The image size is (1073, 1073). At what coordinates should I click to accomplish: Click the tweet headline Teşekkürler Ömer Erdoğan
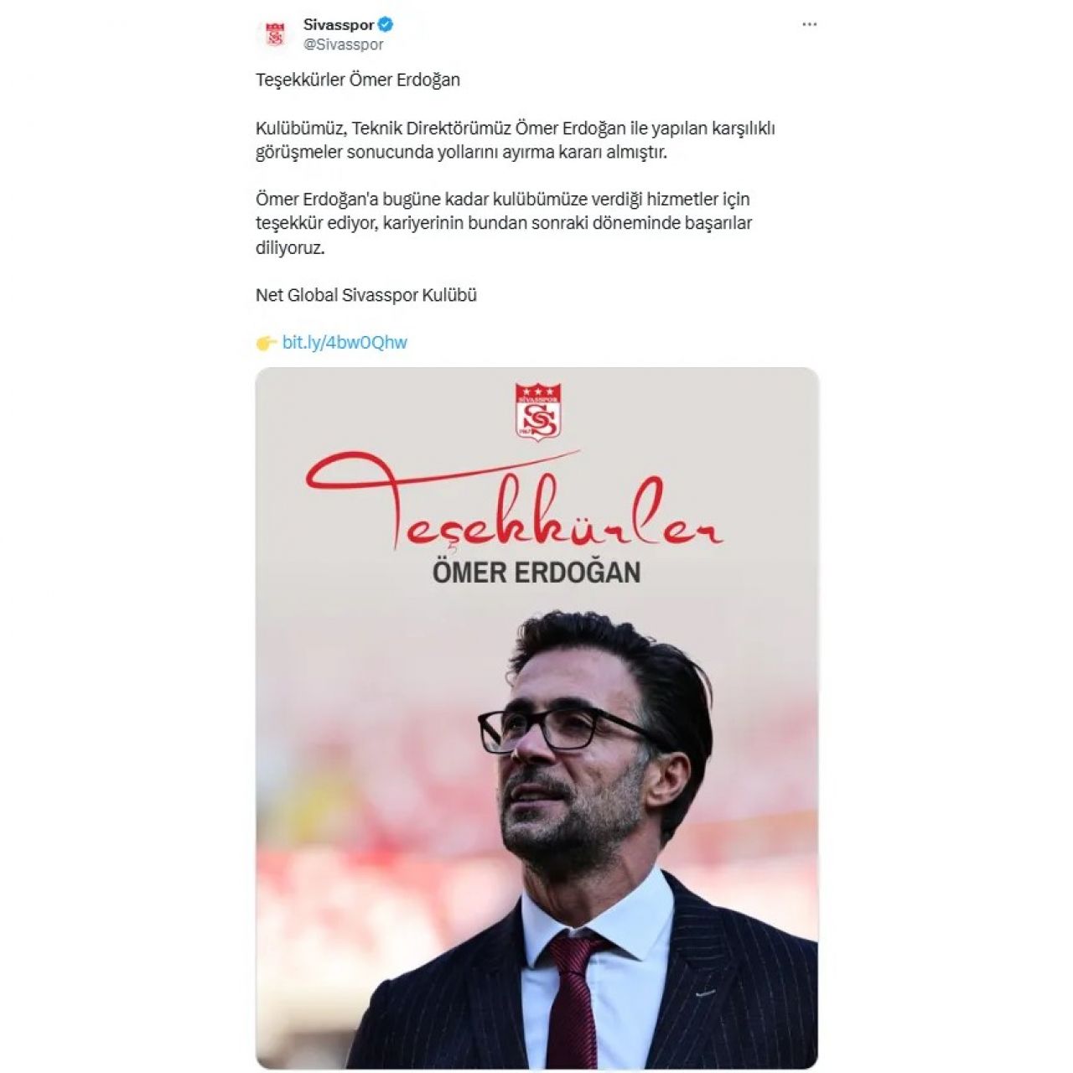[358, 80]
